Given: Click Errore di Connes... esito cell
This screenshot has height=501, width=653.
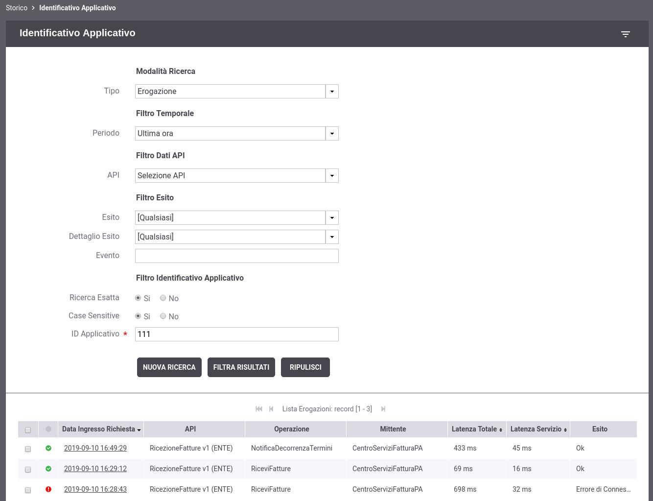Looking at the screenshot, I should click(x=604, y=489).
